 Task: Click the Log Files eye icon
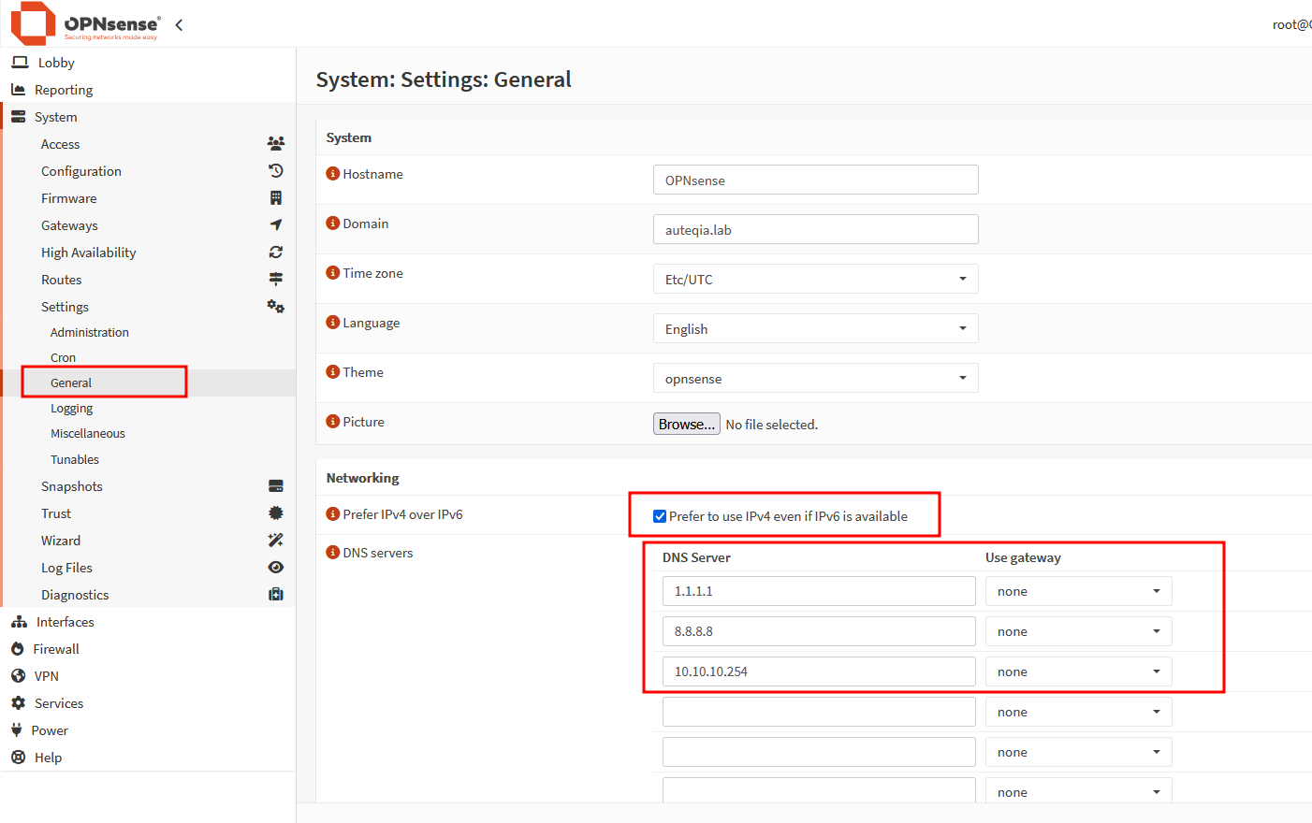(275, 568)
